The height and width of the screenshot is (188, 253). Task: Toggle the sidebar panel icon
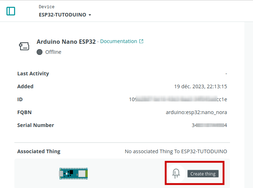click(x=11, y=11)
